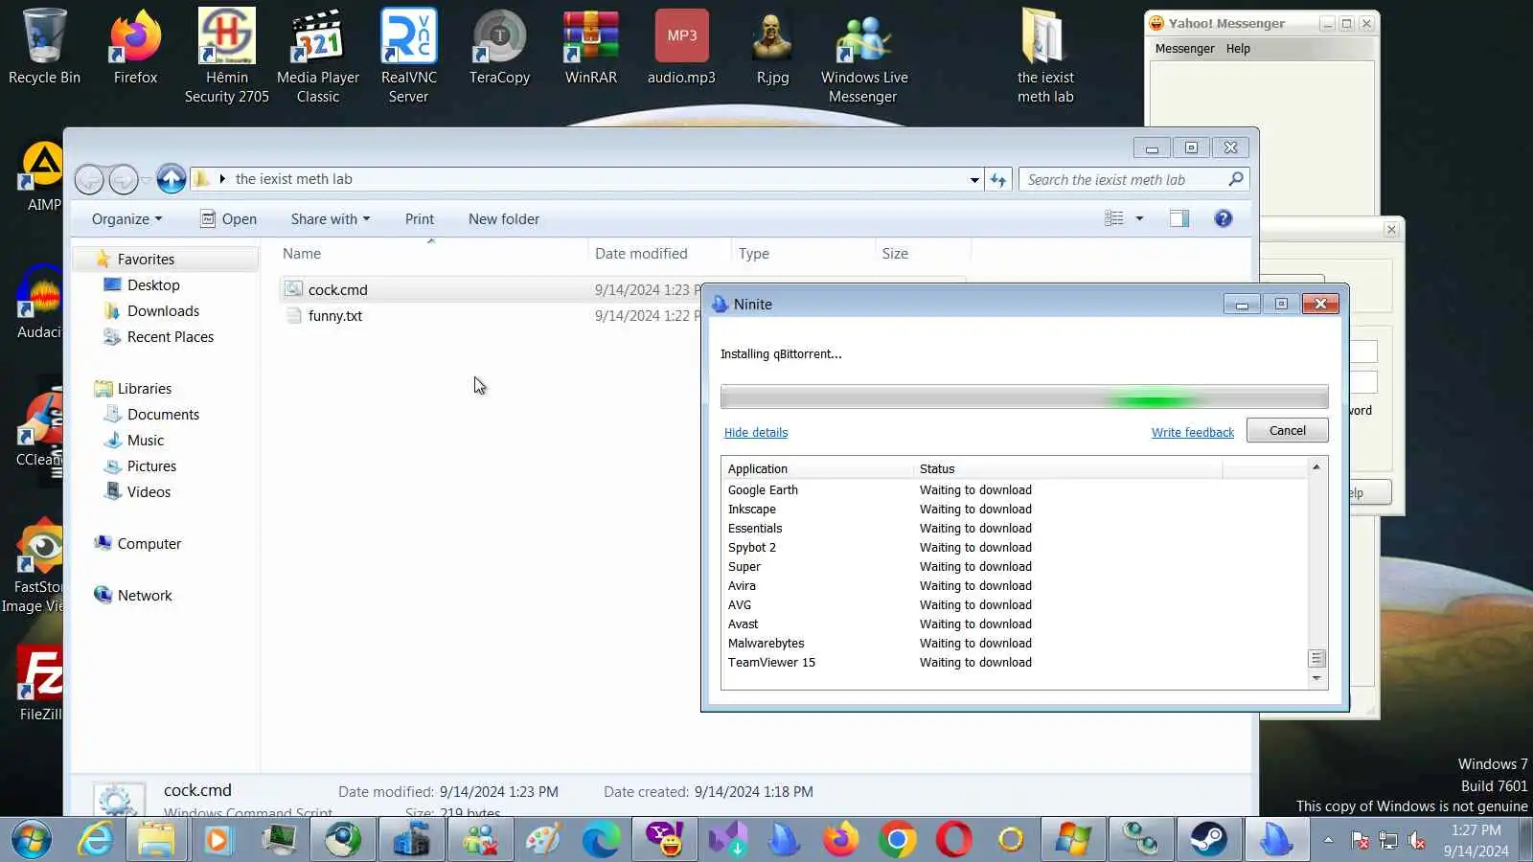
Task: Refresh the Explorer address bar location
Action: 998,179
